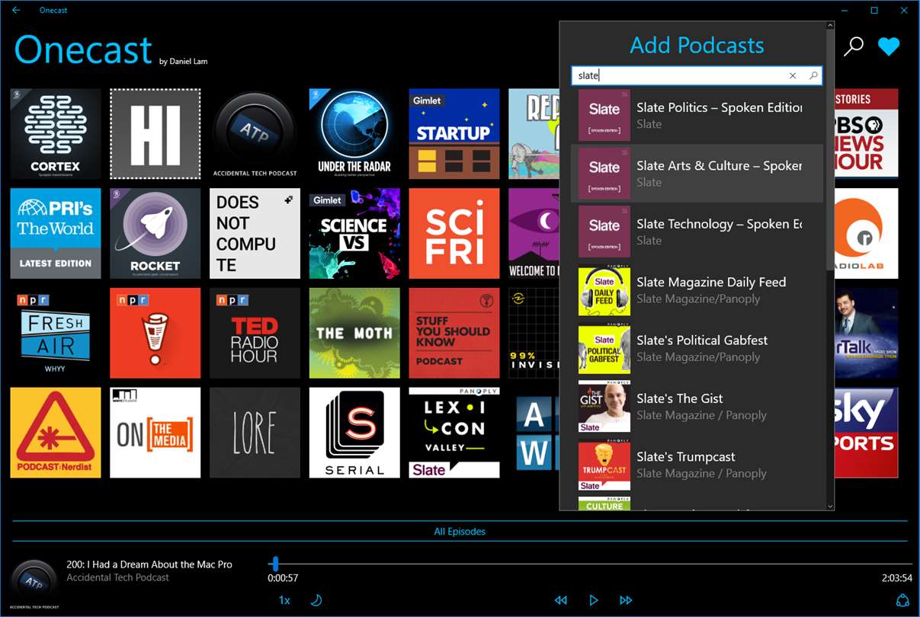Open On The Media tile
The image size is (920, 617).
(x=155, y=433)
